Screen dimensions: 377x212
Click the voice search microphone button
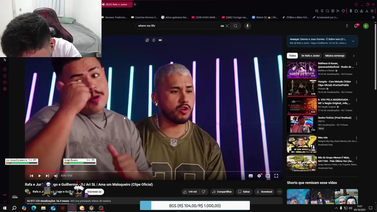[x=247, y=26]
